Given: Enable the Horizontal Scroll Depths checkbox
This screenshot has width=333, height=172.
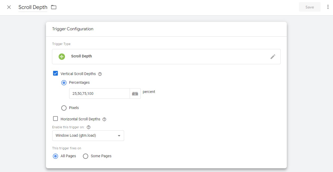Looking at the screenshot, I should click(x=55, y=119).
